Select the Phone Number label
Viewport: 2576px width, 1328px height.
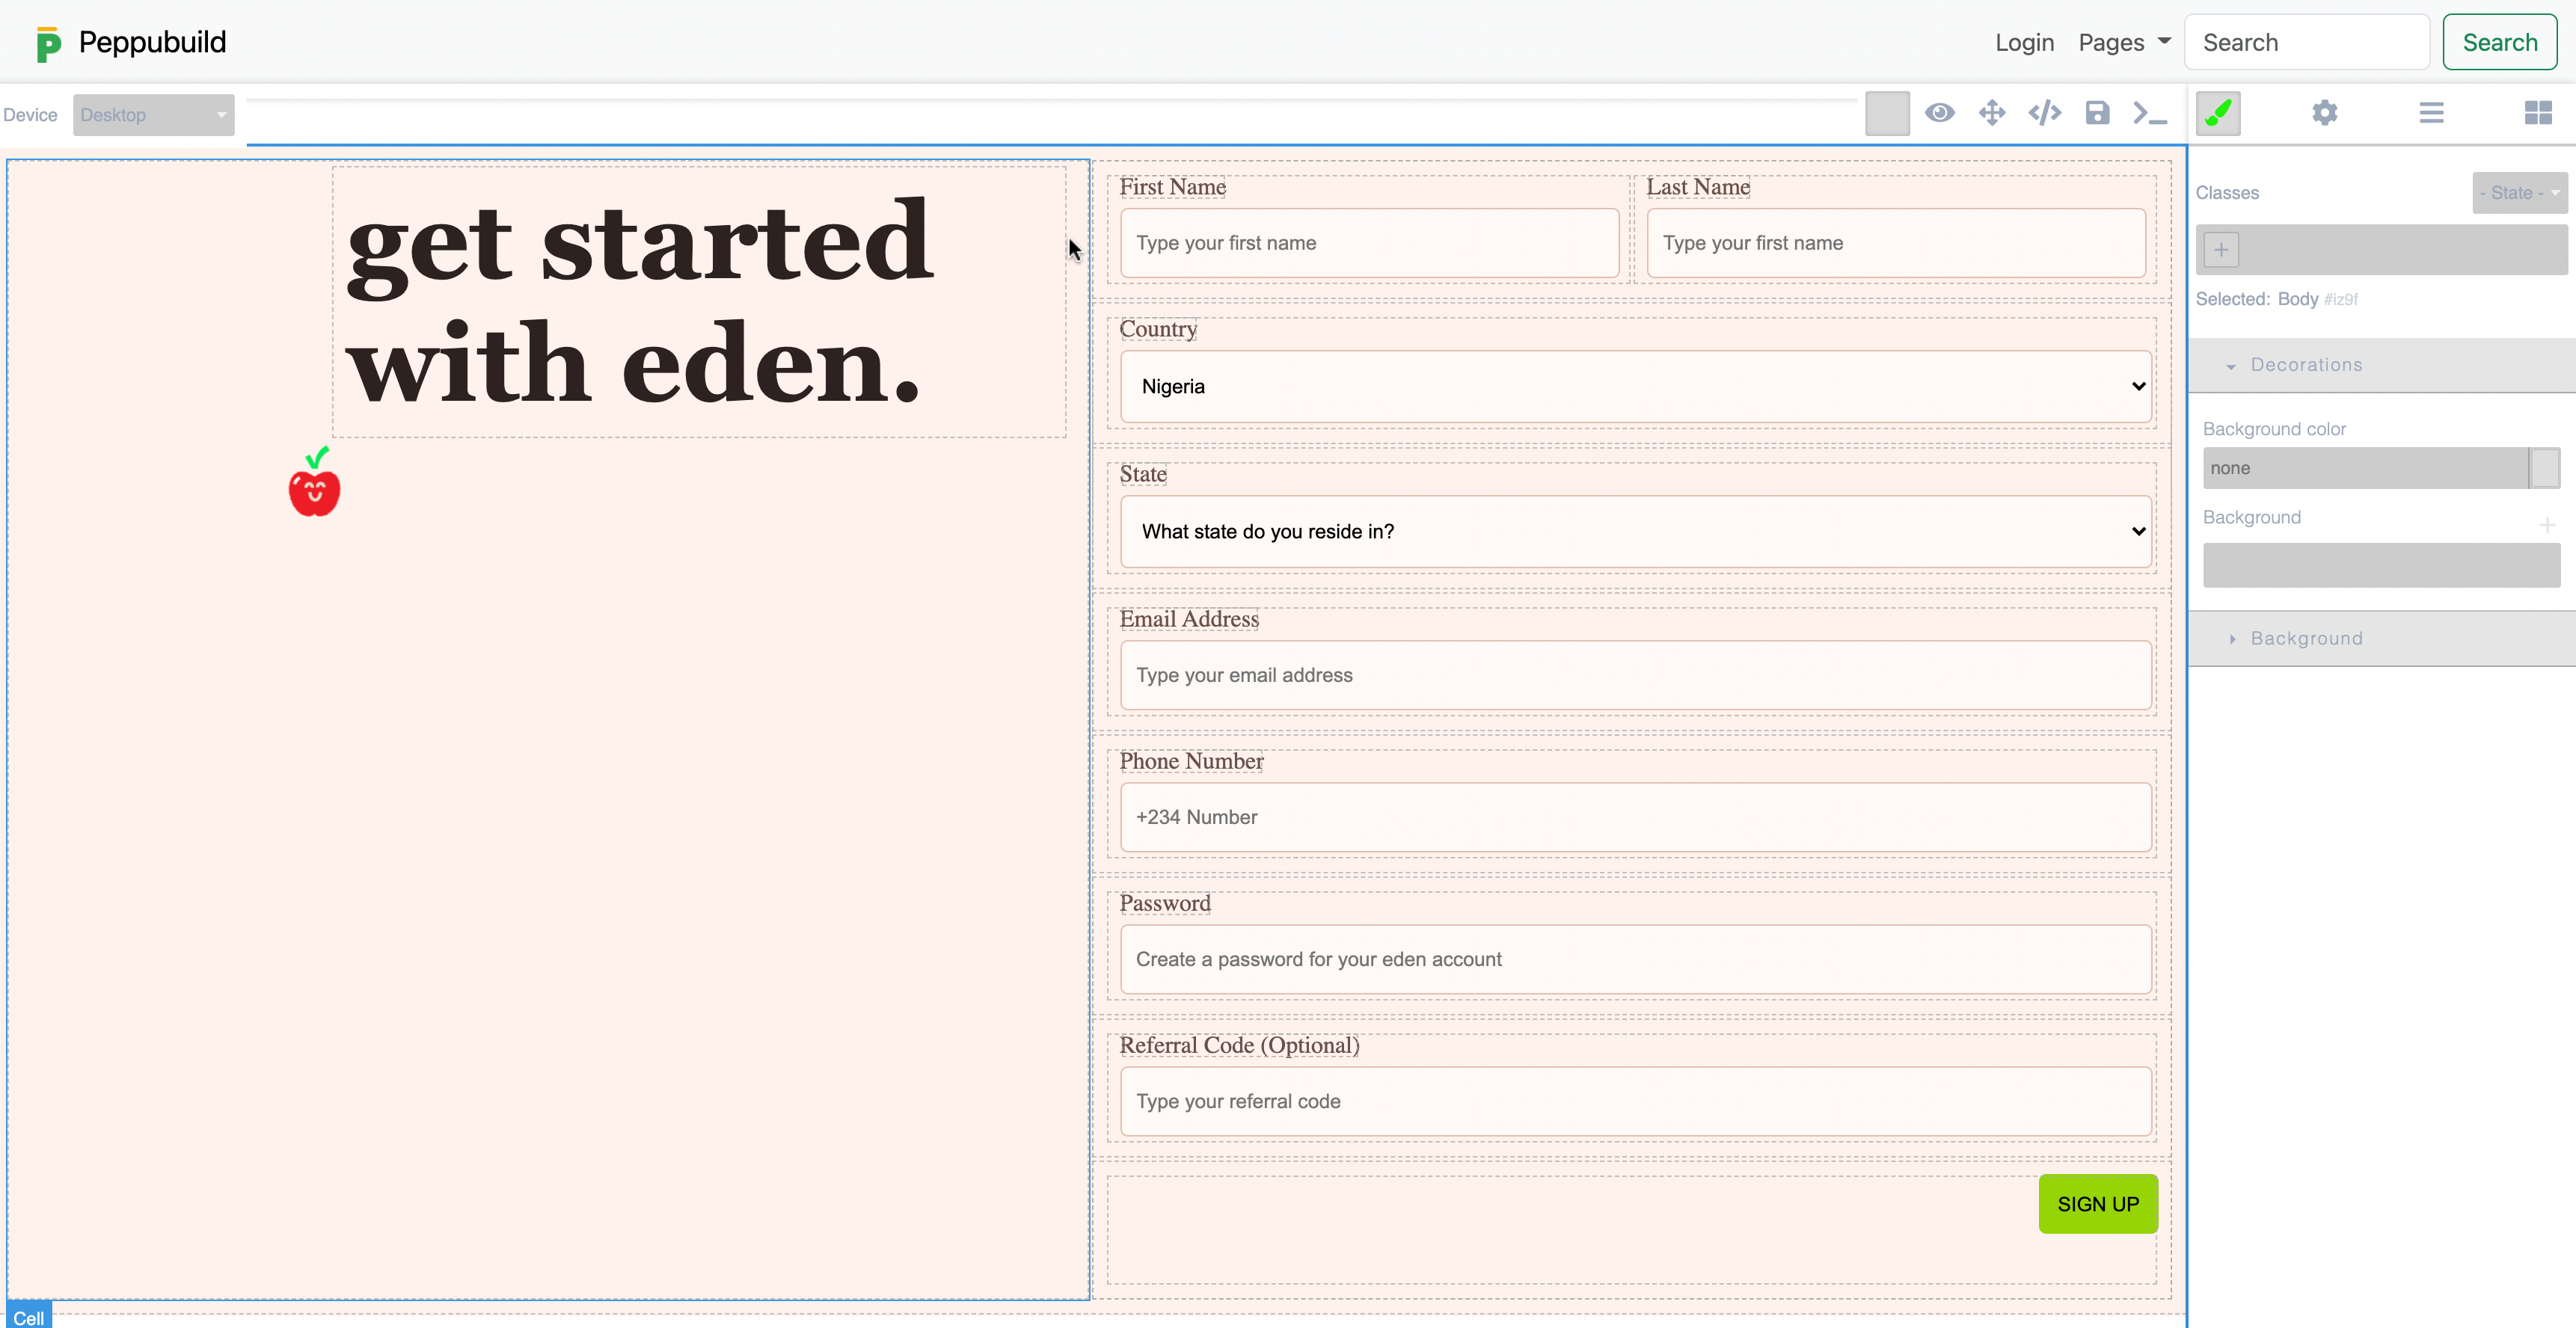[1191, 761]
